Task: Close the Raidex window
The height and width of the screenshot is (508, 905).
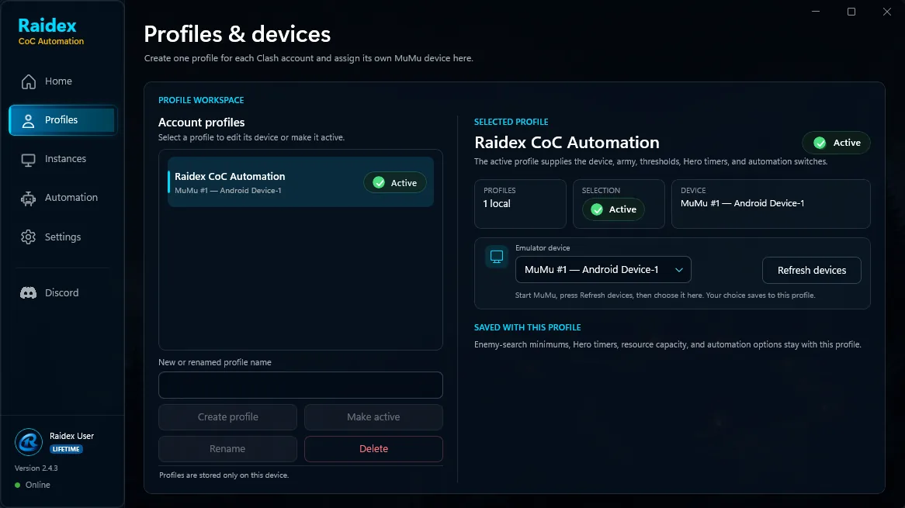Action: click(887, 12)
